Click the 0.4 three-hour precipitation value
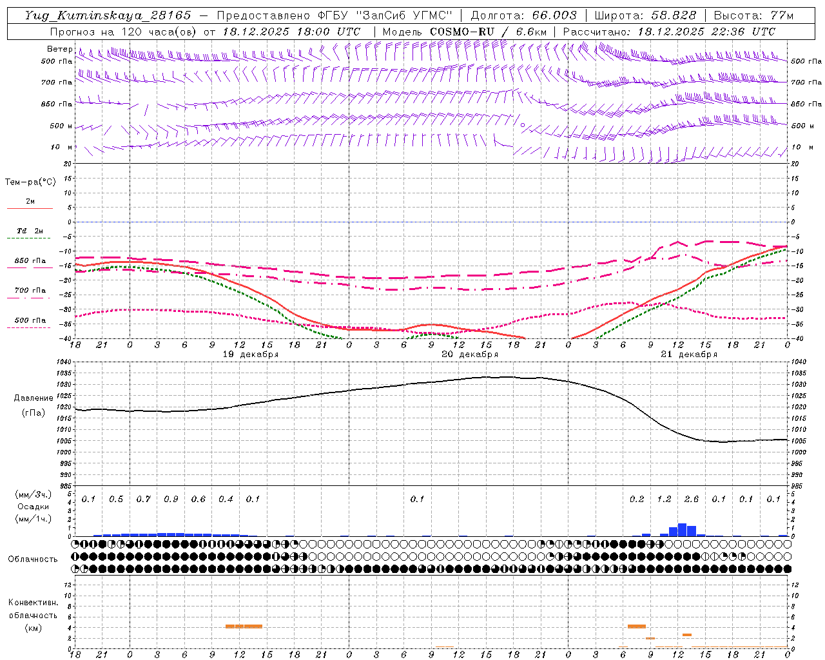Image resolution: width=825 pixels, height=660 pixels. (x=226, y=500)
